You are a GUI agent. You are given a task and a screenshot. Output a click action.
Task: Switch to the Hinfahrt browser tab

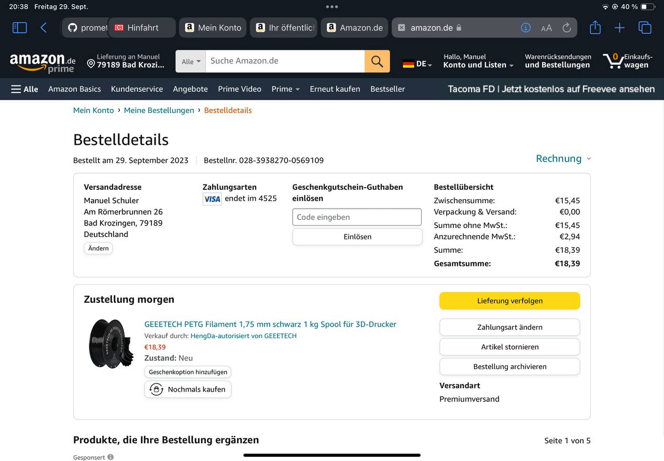[142, 27]
